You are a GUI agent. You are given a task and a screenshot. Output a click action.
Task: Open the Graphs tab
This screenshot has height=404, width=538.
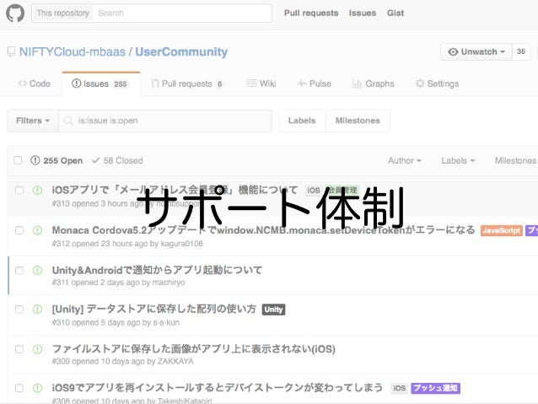373,83
